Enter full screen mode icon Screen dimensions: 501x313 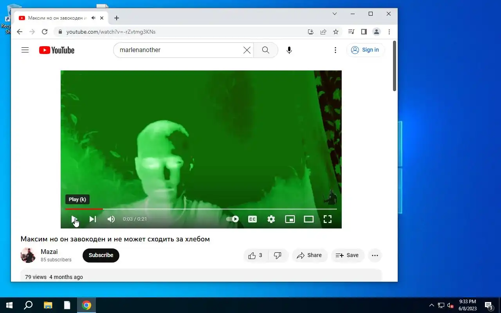click(x=328, y=219)
